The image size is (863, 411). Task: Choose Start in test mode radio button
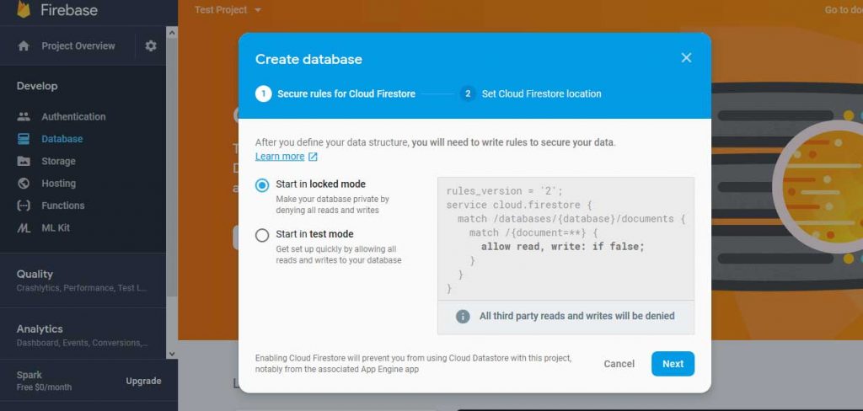point(263,236)
